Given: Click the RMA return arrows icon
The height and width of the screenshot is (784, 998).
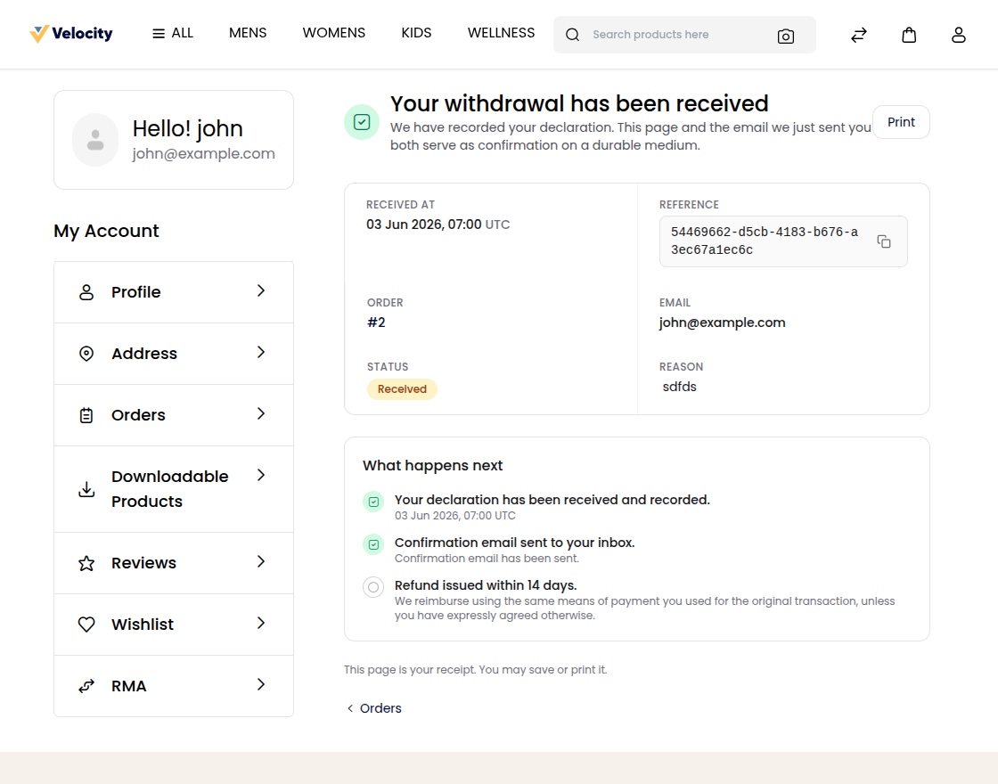Looking at the screenshot, I should 86,686.
